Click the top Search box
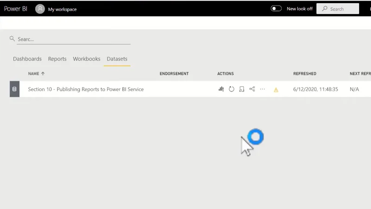 338,9
